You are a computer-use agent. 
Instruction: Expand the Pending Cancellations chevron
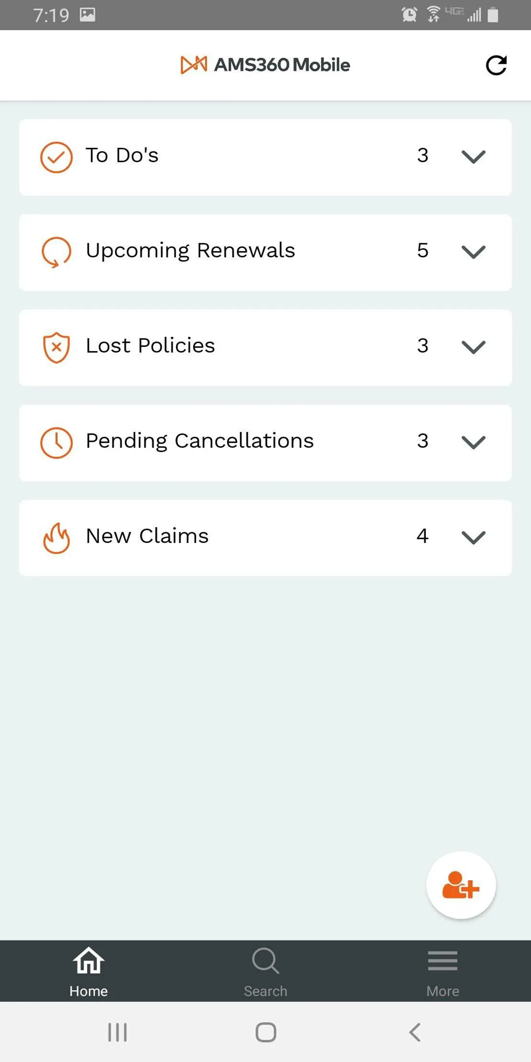click(473, 442)
